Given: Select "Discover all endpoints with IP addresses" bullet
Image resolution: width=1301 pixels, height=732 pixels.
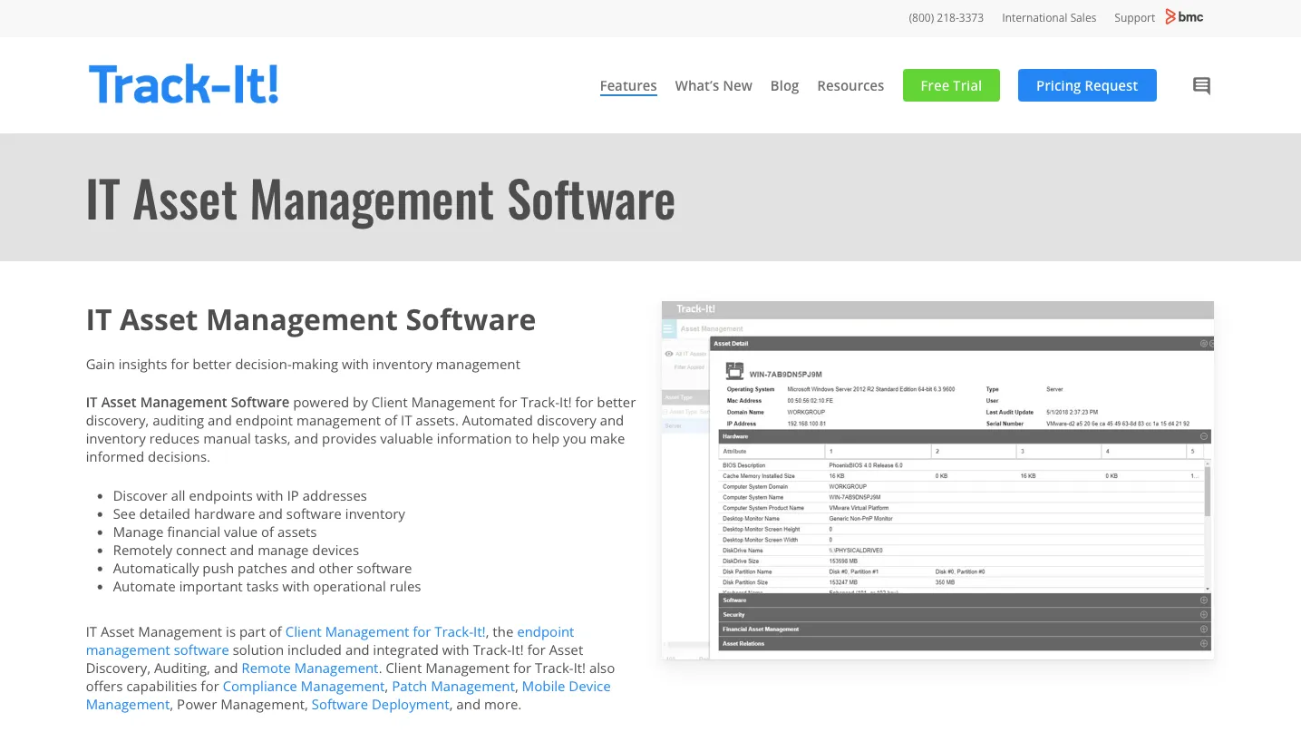Looking at the screenshot, I should [x=239, y=496].
